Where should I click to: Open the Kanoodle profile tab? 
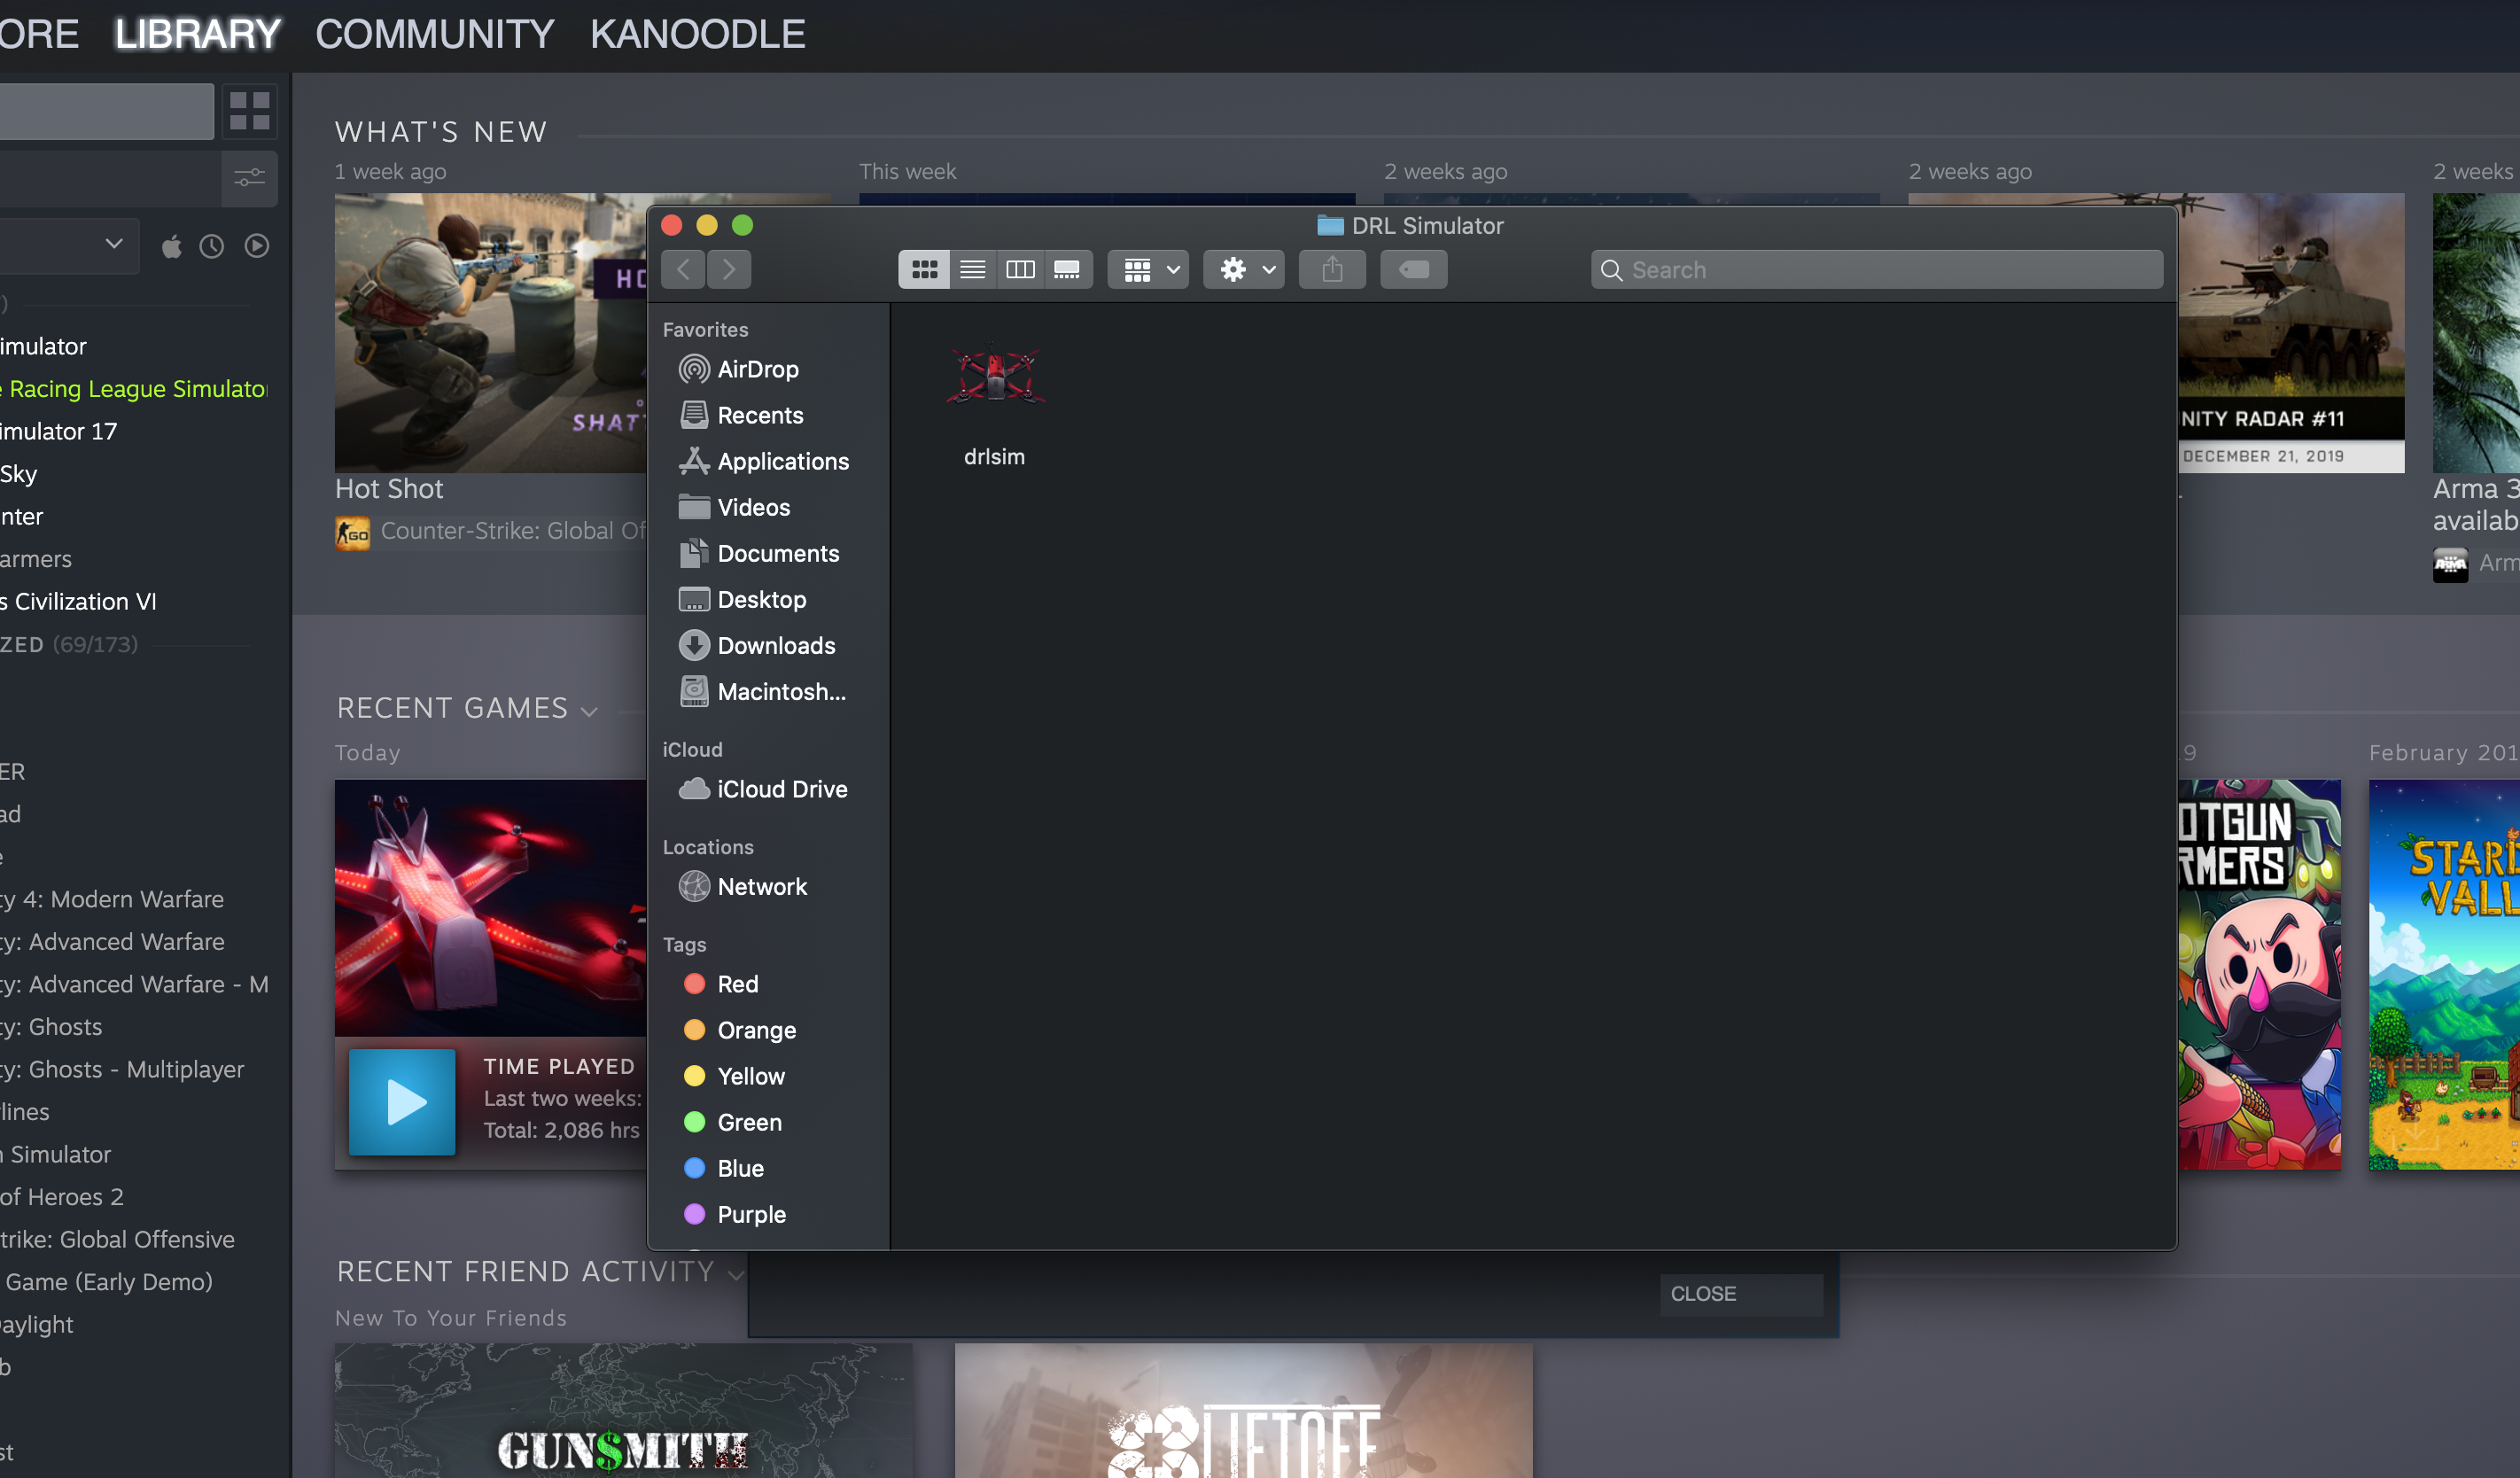pos(697,35)
